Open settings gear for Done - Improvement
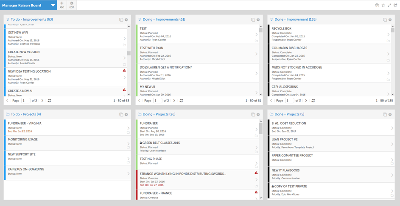 pyautogui.click(x=390, y=19)
